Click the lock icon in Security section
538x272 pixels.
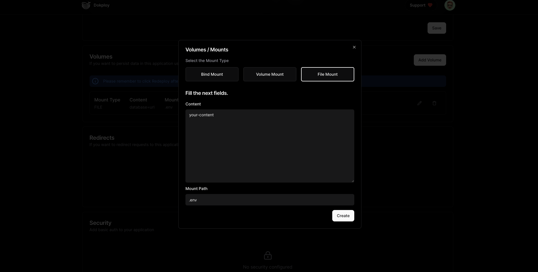click(268, 255)
